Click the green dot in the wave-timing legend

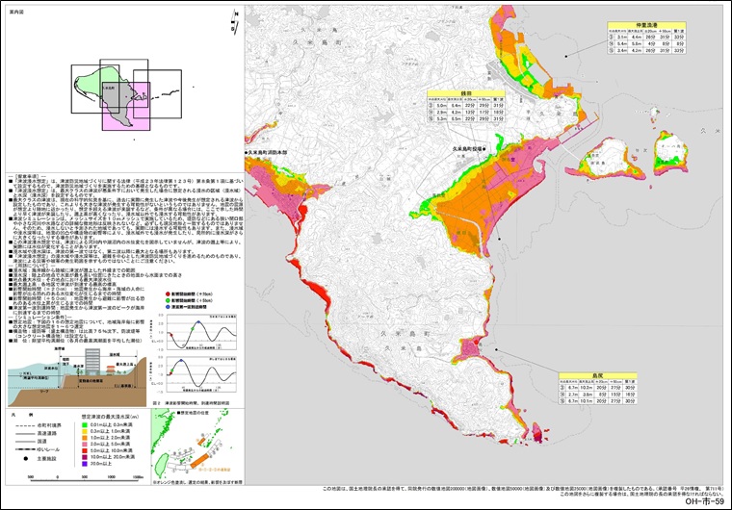168,300
